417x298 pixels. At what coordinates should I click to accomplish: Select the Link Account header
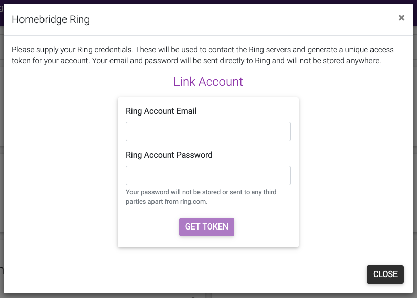[208, 82]
